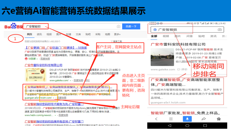Open mobile result 智能锁厂家批发_智能锁_免费上样品

(185, 113)
